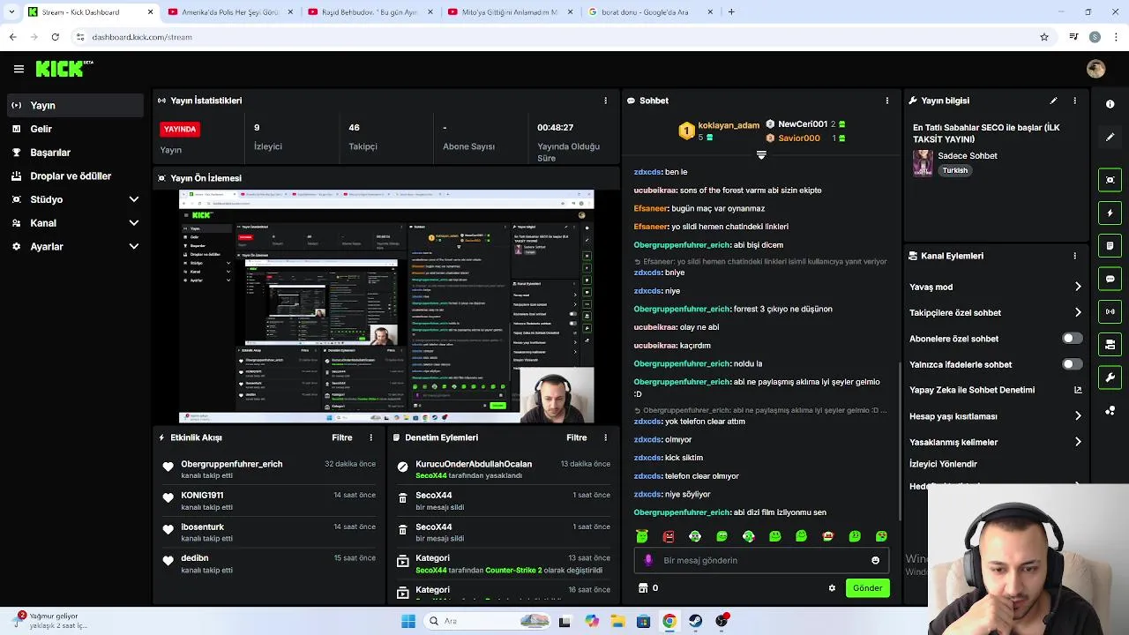
Task: Open Yayın bilgisi panel three-dot menu
Action: pos(1074,101)
